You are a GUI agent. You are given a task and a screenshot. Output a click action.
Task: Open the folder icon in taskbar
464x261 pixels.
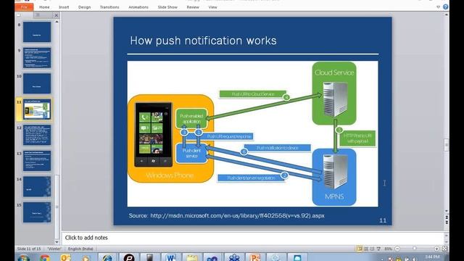pos(191,258)
